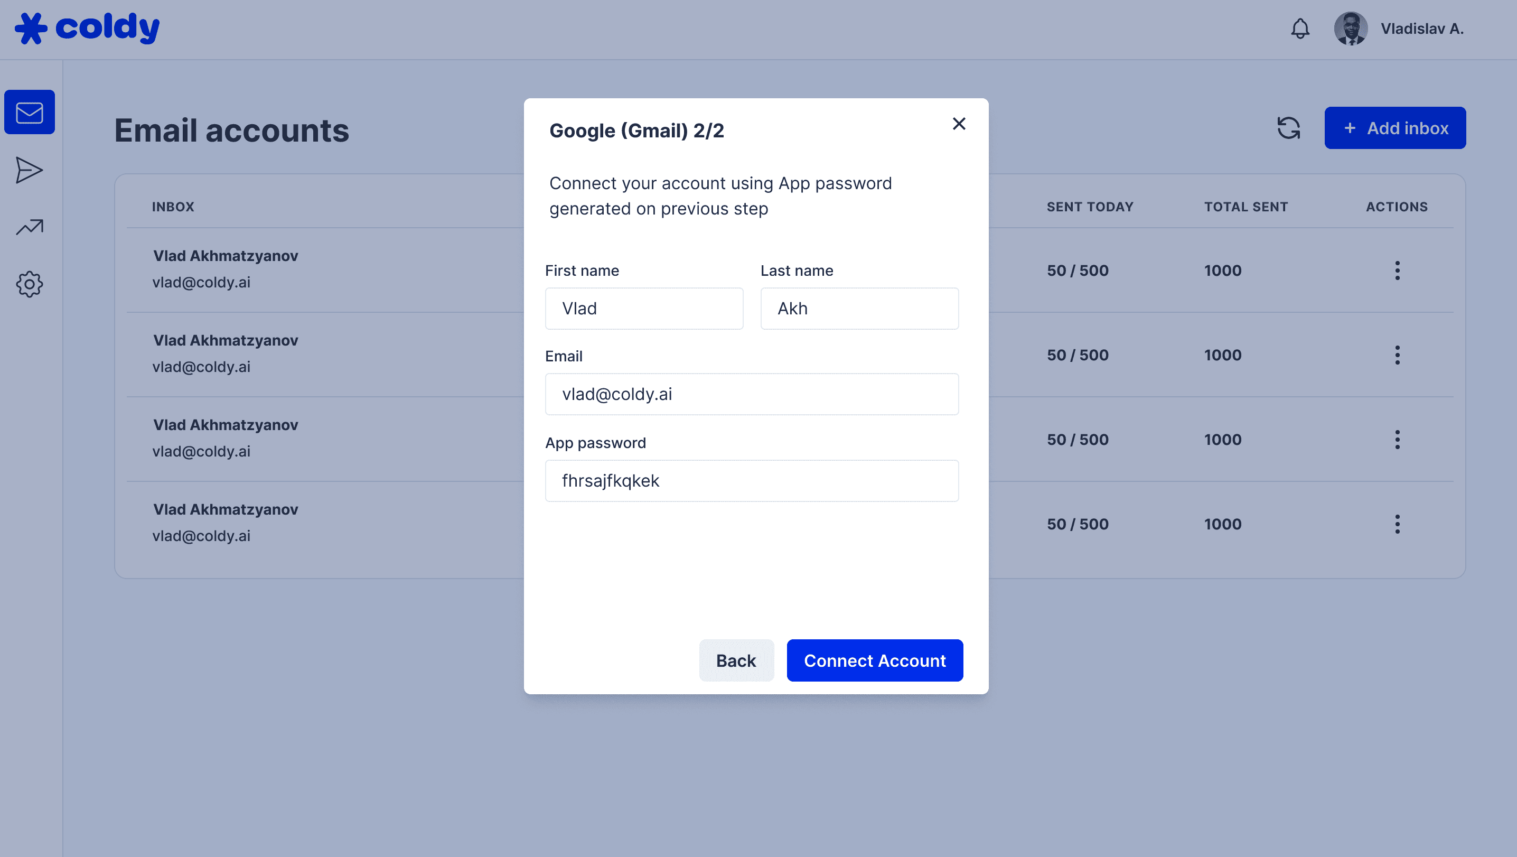Select the App password input field
This screenshot has width=1517, height=857.
[x=751, y=481]
